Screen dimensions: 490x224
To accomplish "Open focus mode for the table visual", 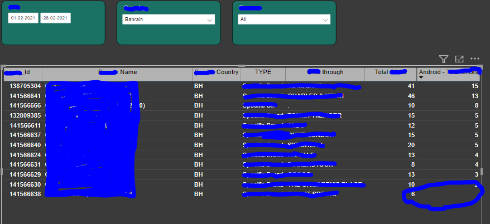I will [459, 59].
